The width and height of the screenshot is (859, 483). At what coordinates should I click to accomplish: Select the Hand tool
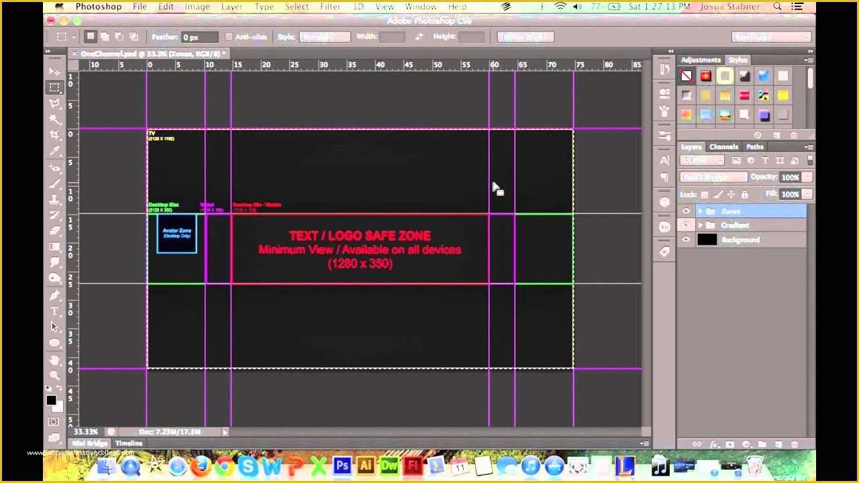point(54,360)
